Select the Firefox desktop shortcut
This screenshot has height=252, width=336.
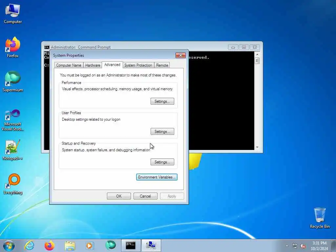point(13,47)
